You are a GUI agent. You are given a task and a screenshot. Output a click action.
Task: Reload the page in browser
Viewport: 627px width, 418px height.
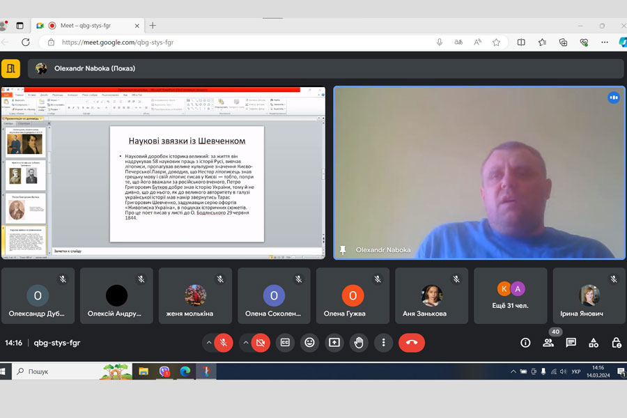click(26, 42)
